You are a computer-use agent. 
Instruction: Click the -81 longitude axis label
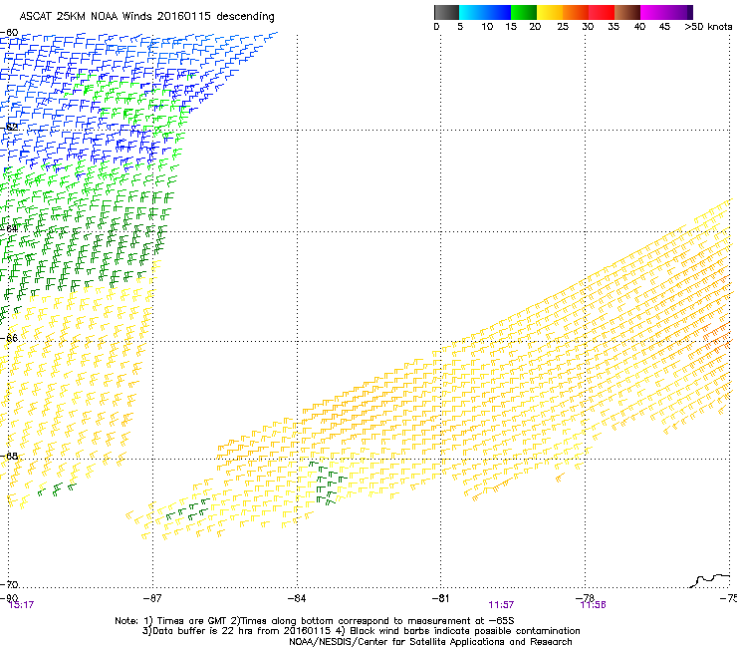[x=440, y=598]
